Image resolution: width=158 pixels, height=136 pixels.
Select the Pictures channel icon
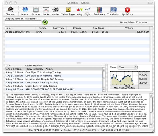(x=36, y=9)
